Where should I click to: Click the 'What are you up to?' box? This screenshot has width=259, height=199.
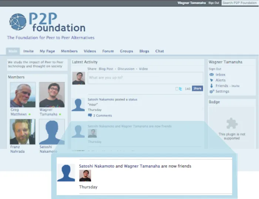[145, 78]
